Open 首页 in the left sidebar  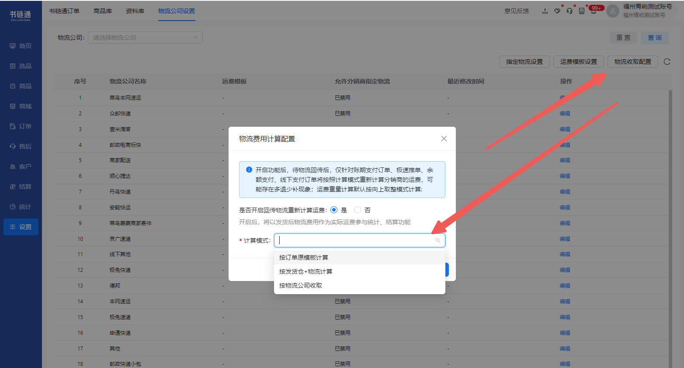(21, 46)
